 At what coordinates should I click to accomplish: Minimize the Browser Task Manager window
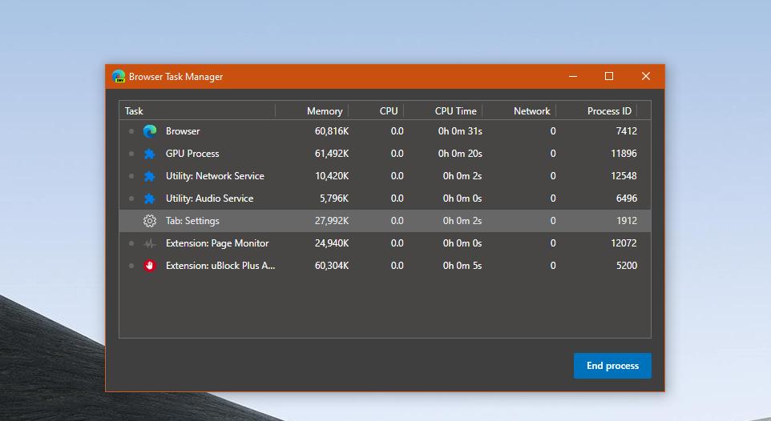[573, 76]
